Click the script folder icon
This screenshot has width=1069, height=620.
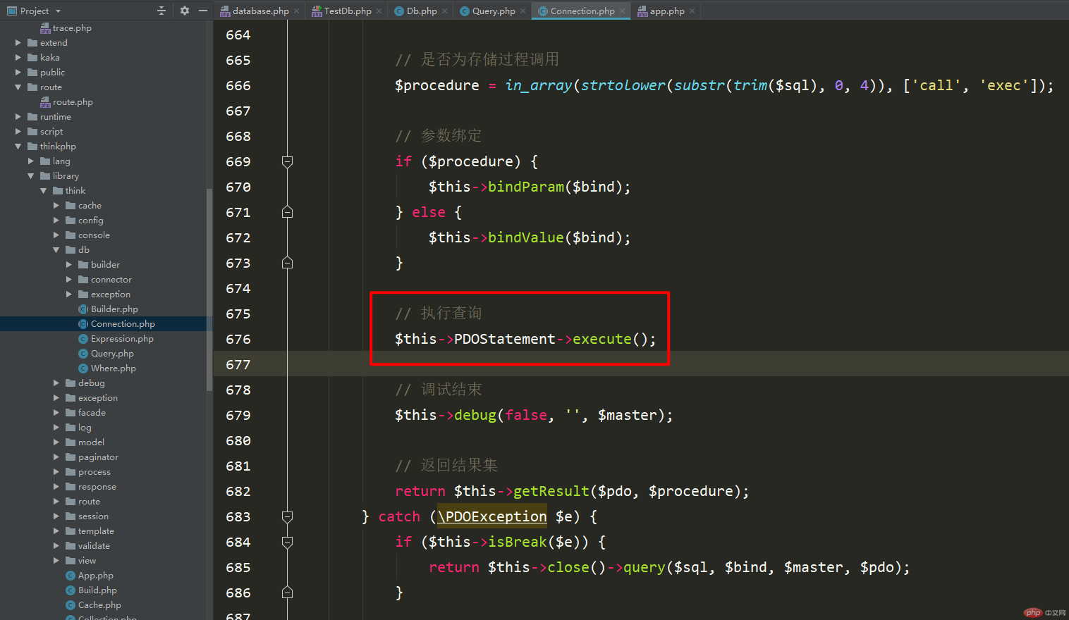tap(32, 132)
